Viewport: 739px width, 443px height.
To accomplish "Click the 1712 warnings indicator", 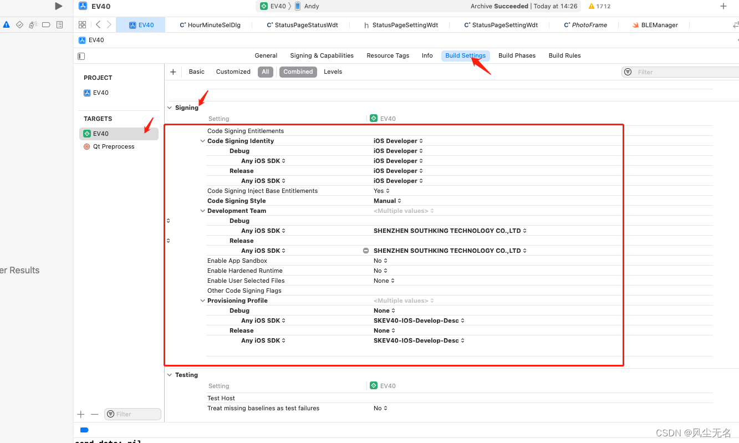I will (599, 6).
